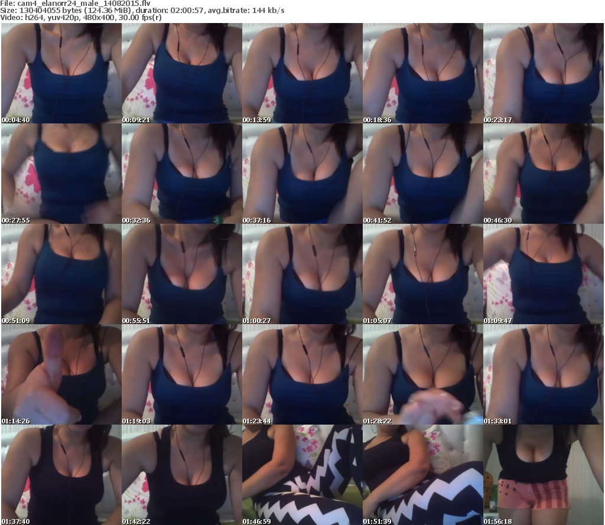The image size is (605, 525).
Task: Click the "Video: h264, yuv420p" info line
Action: [80, 17]
